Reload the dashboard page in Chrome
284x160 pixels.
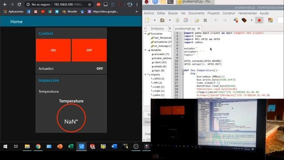click(x=19, y=4)
